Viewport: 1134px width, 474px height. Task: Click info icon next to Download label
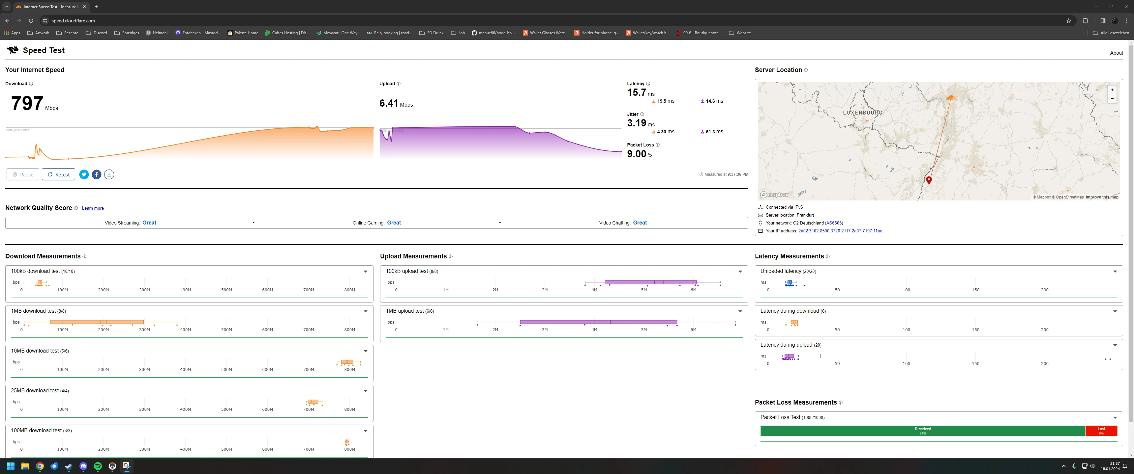[31, 84]
